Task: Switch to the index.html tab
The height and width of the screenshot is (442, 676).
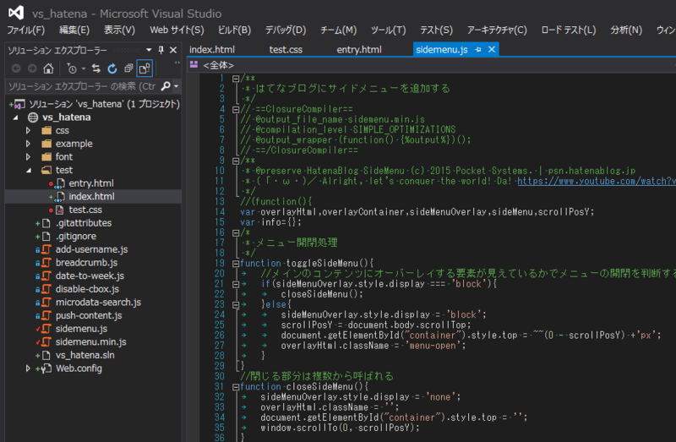Action: coord(212,50)
